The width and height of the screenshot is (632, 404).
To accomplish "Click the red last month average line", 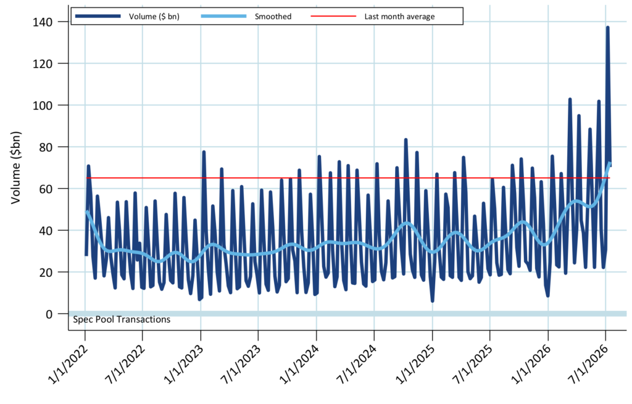I will click(348, 178).
